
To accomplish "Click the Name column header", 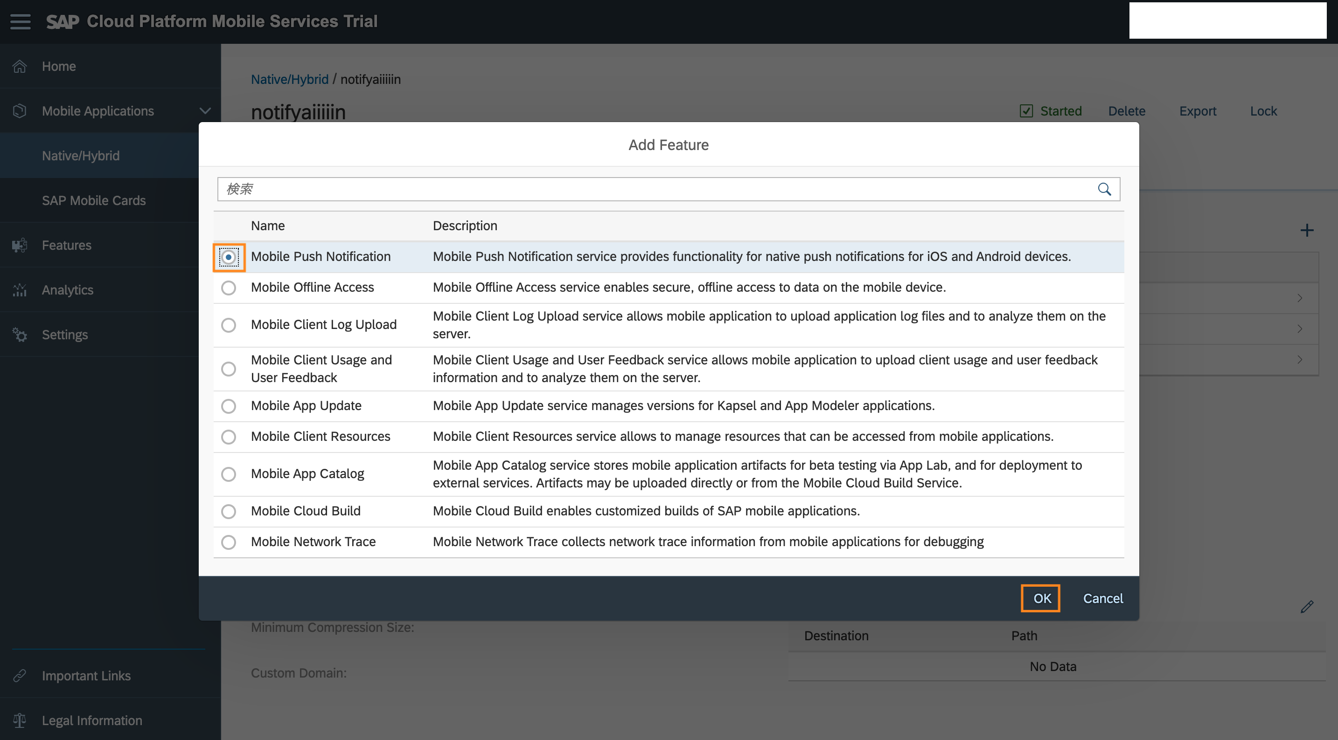I will coord(268,226).
